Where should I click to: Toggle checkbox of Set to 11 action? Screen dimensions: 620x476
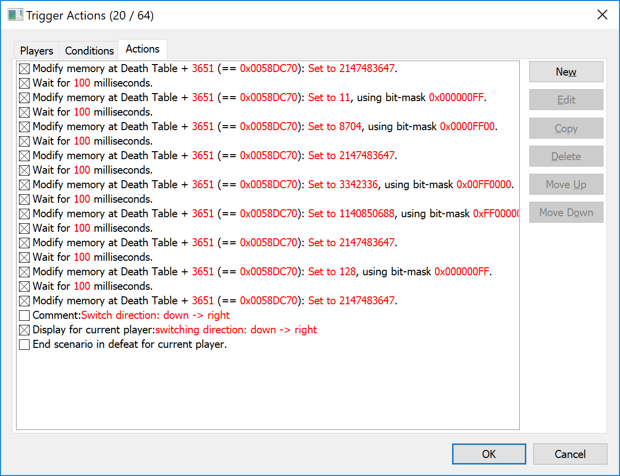[24, 98]
